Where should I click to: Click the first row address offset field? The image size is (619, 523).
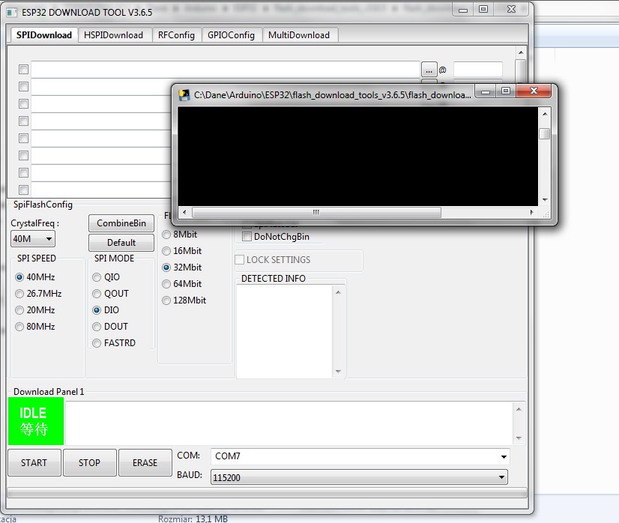pyautogui.click(x=477, y=70)
